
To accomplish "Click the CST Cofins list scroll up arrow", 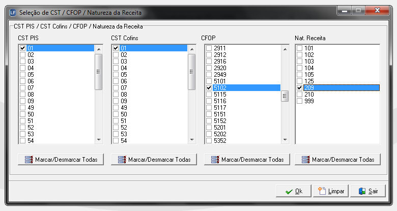I will 192,49.
